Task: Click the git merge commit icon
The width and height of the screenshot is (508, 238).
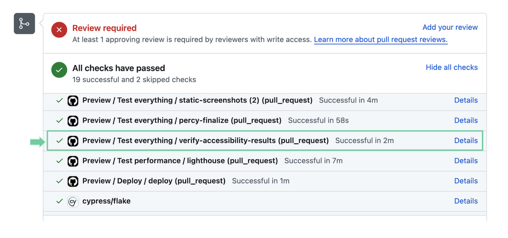Action: click(x=24, y=23)
